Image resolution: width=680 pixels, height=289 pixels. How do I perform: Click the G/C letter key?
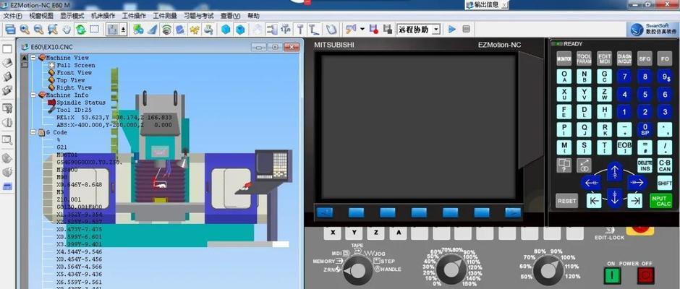pyautogui.click(x=604, y=77)
